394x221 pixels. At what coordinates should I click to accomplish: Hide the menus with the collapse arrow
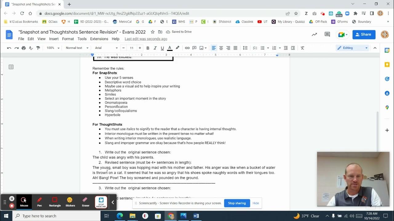coord(375,48)
